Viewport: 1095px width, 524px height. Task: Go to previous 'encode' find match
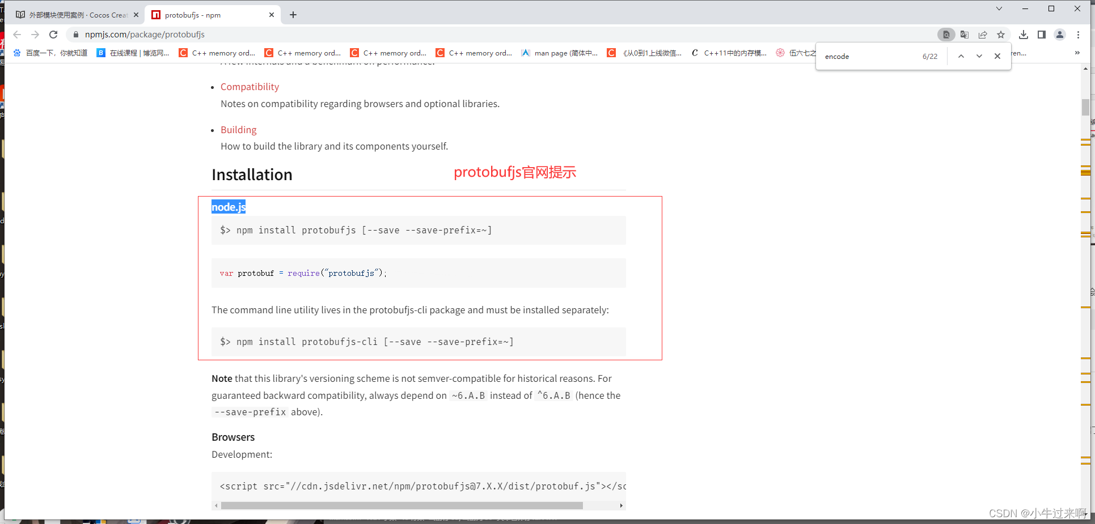(961, 56)
